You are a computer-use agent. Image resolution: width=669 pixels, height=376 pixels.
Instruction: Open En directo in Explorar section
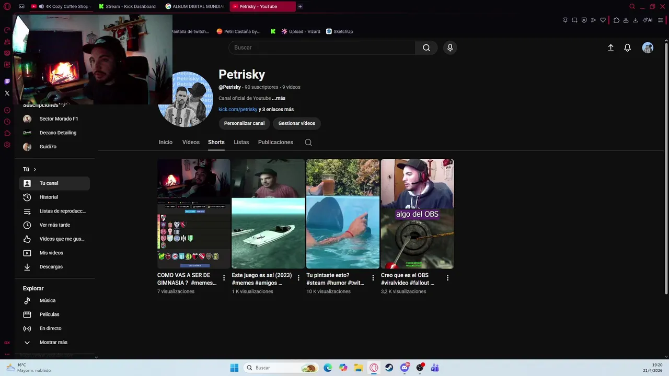click(54, 328)
